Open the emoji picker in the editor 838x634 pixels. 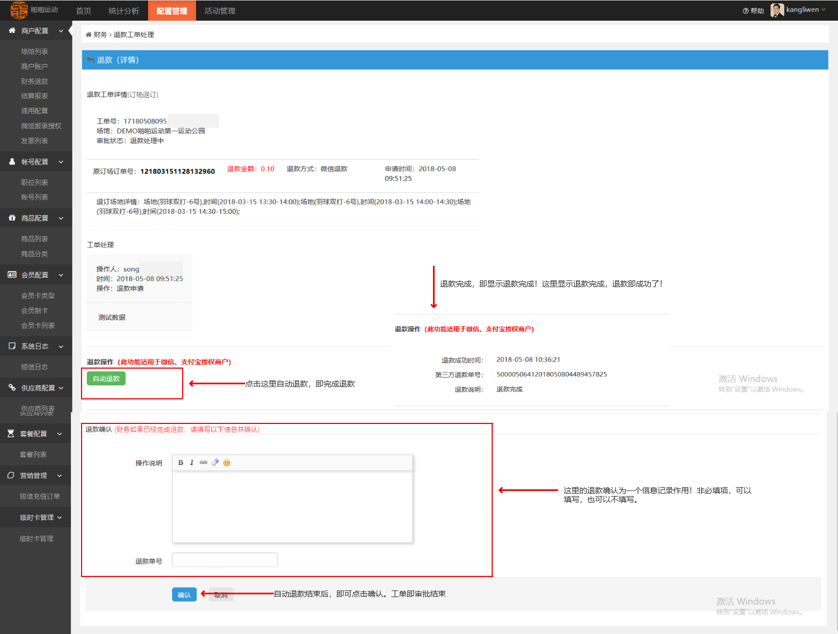227,463
